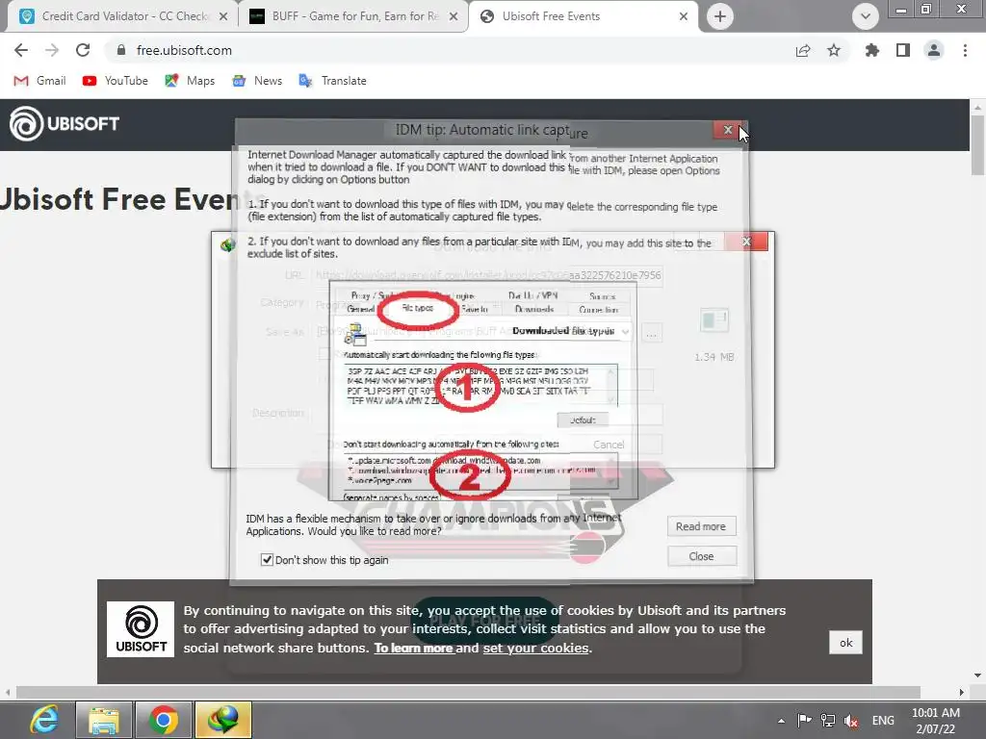Open the Chrome three-dot menu
The image size is (986, 739).
(965, 50)
